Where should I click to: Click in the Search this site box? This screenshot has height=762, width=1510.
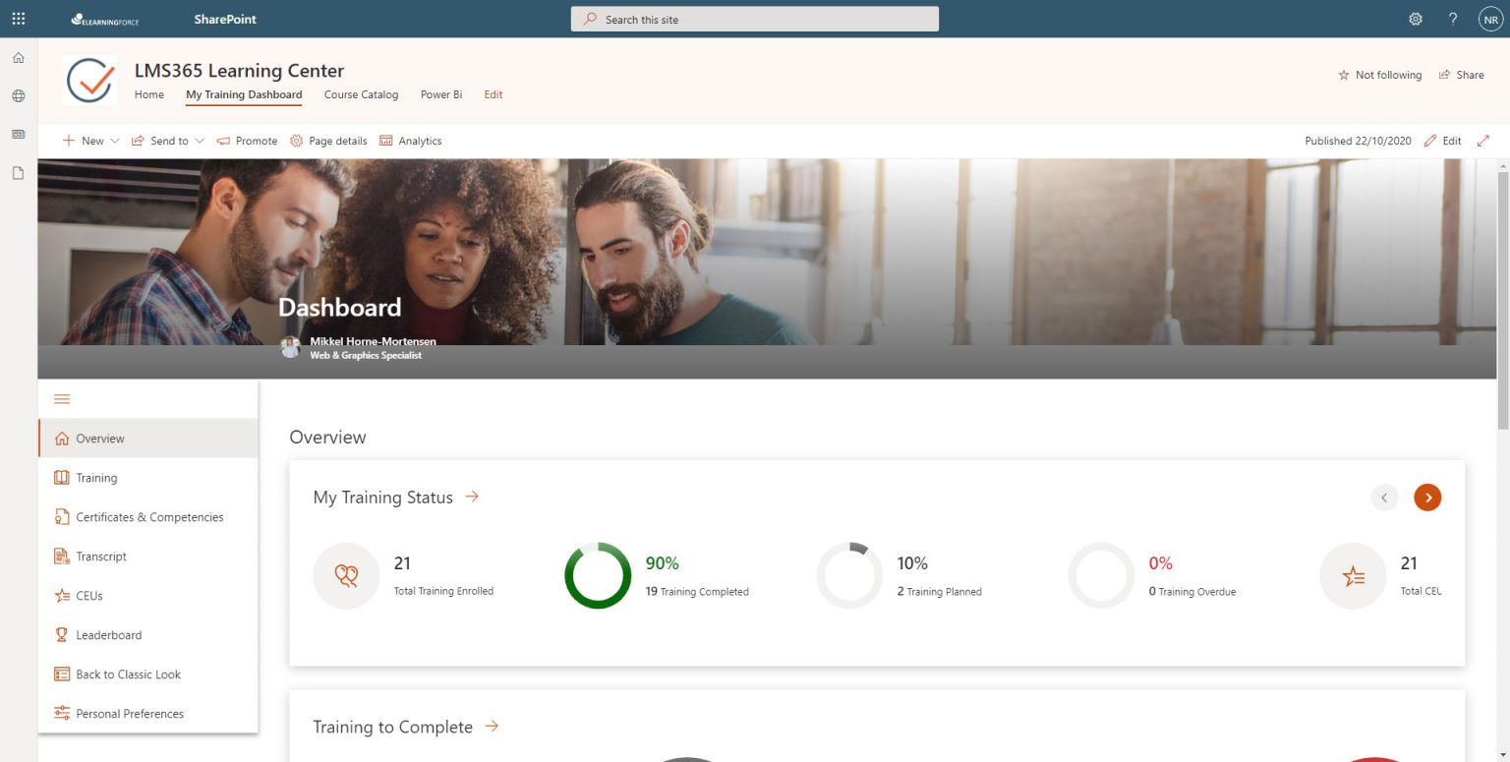pyautogui.click(x=754, y=19)
